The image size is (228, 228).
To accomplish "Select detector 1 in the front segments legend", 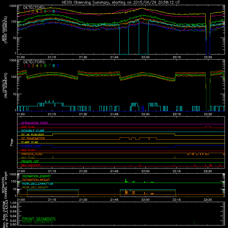I will pyautogui.click(x=25, y=11).
